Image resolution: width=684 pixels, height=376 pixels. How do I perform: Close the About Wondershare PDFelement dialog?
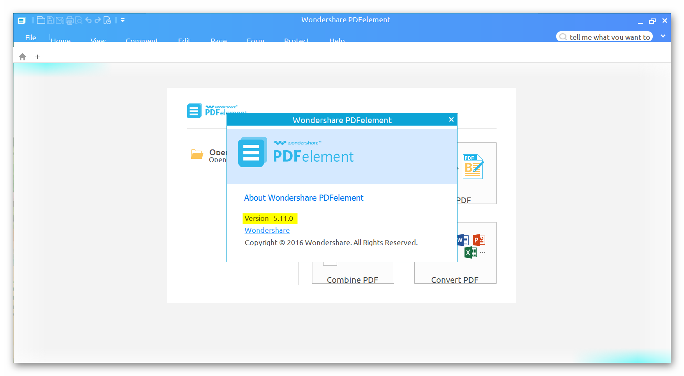pyautogui.click(x=451, y=119)
